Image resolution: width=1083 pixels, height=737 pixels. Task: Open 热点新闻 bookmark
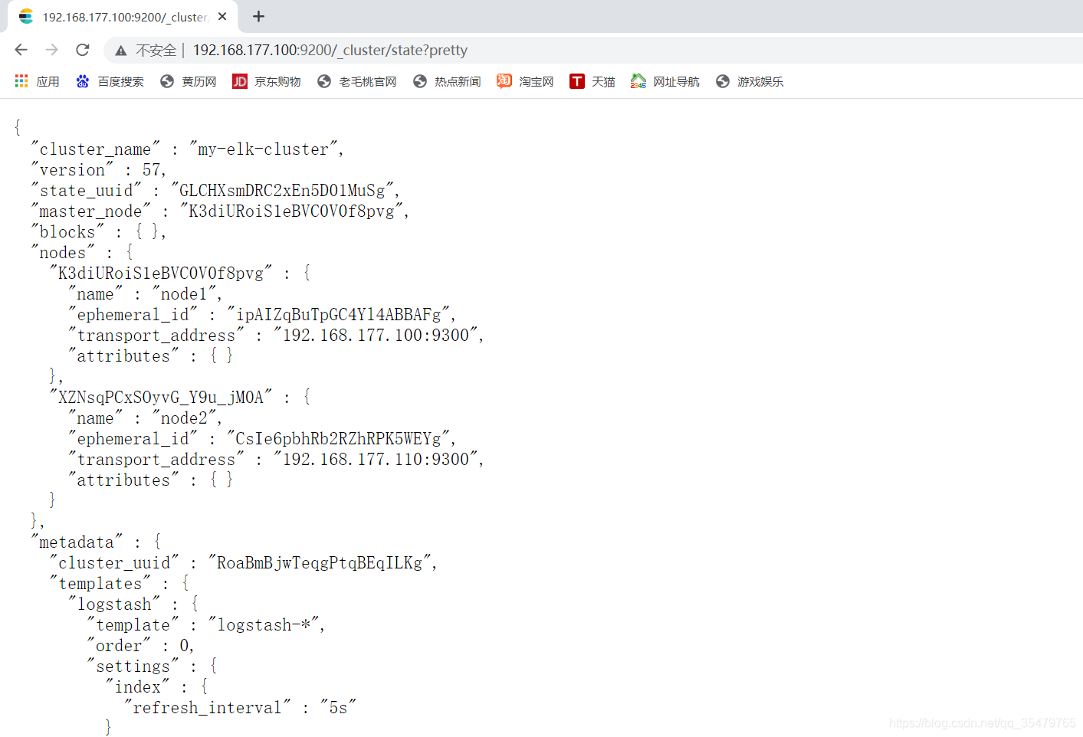click(x=446, y=81)
